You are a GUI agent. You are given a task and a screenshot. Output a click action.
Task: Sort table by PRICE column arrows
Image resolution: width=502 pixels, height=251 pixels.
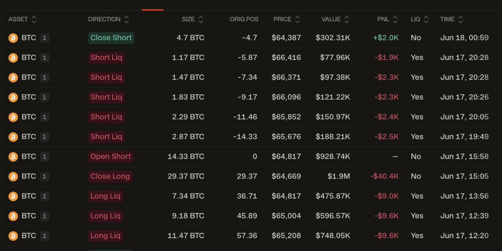(x=297, y=19)
